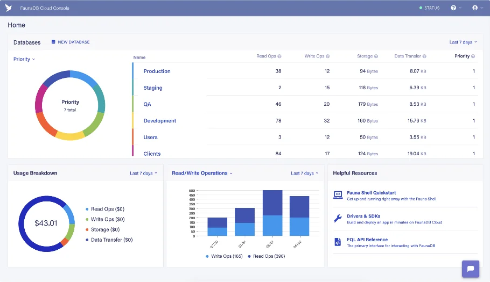Open the Priority chart dropdown
The image size is (490, 282).
tap(24, 59)
